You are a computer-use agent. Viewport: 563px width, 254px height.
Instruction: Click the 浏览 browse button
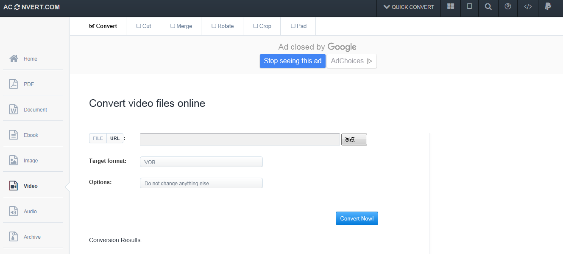pos(354,140)
